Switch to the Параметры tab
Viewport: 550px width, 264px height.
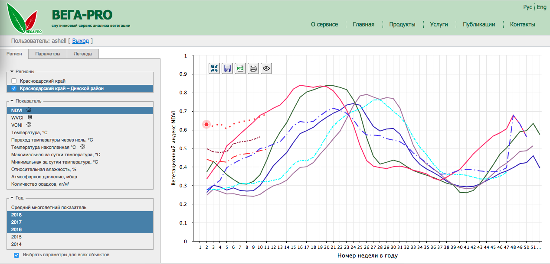48,54
